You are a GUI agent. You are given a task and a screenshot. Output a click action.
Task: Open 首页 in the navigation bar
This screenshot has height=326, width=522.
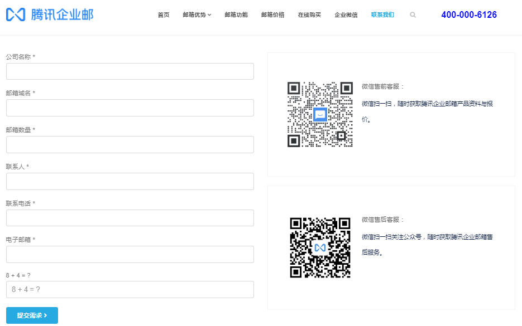pyautogui.click(x=164, y=14)
